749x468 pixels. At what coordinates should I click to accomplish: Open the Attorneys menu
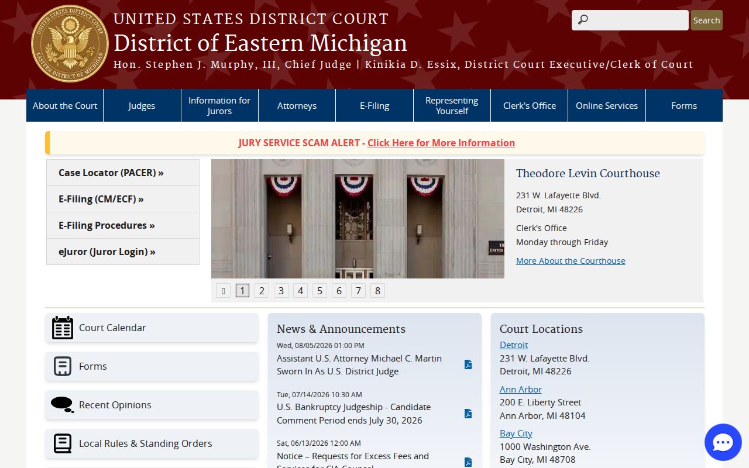click(297, 105)
